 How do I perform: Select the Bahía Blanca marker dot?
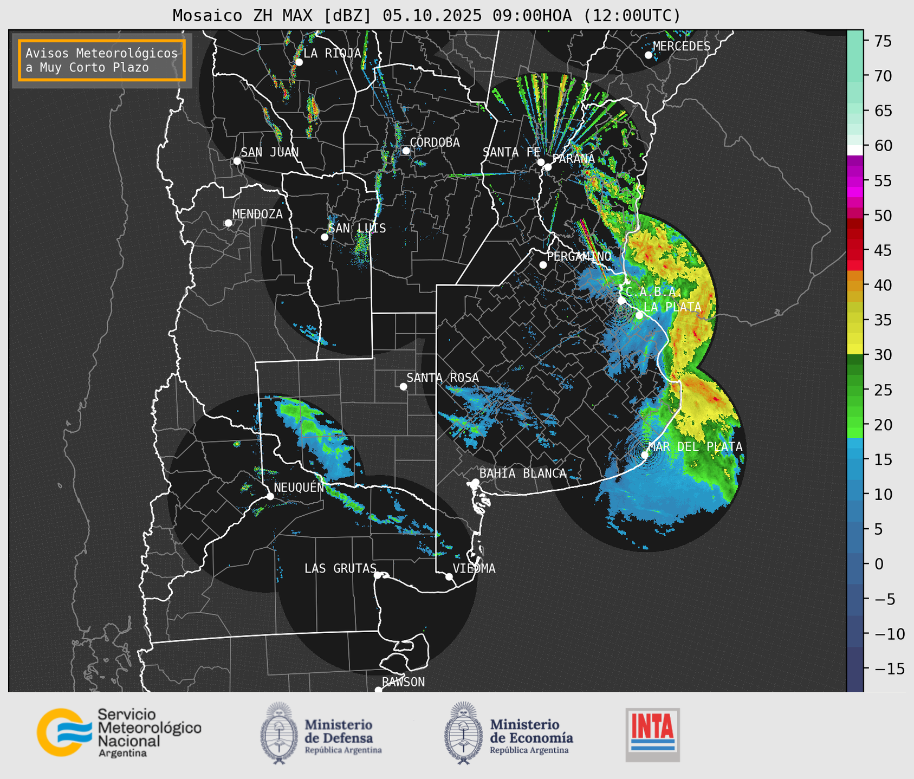(x=475, y=482)
